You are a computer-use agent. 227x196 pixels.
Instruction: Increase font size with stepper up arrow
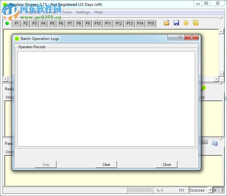pyautogui.click(x=222, y=189)
